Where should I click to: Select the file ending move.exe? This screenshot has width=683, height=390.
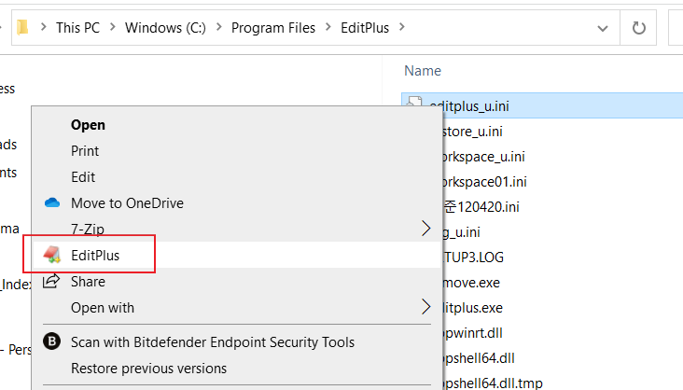(471, 283)
